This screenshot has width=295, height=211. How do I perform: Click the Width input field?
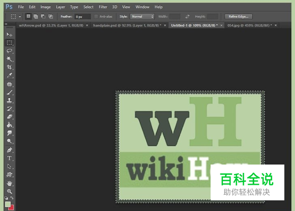pyautogui.click(x=175, y=17)
